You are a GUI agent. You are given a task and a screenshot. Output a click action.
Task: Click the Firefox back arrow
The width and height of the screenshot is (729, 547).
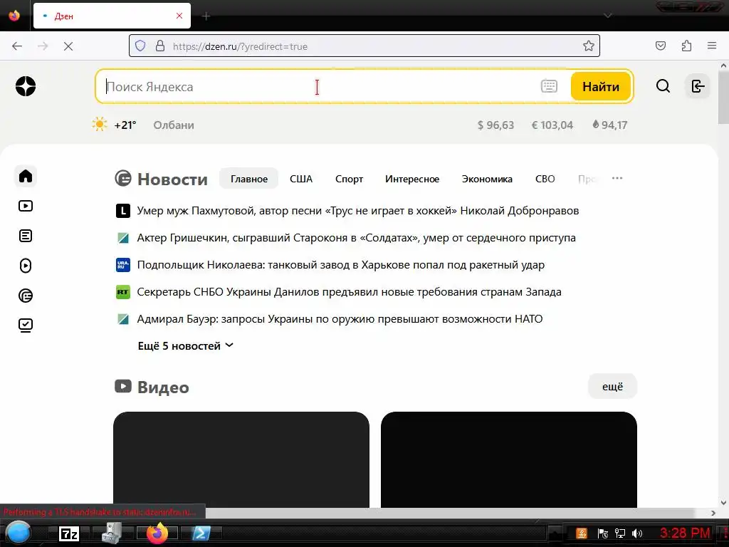coord(17,46)
